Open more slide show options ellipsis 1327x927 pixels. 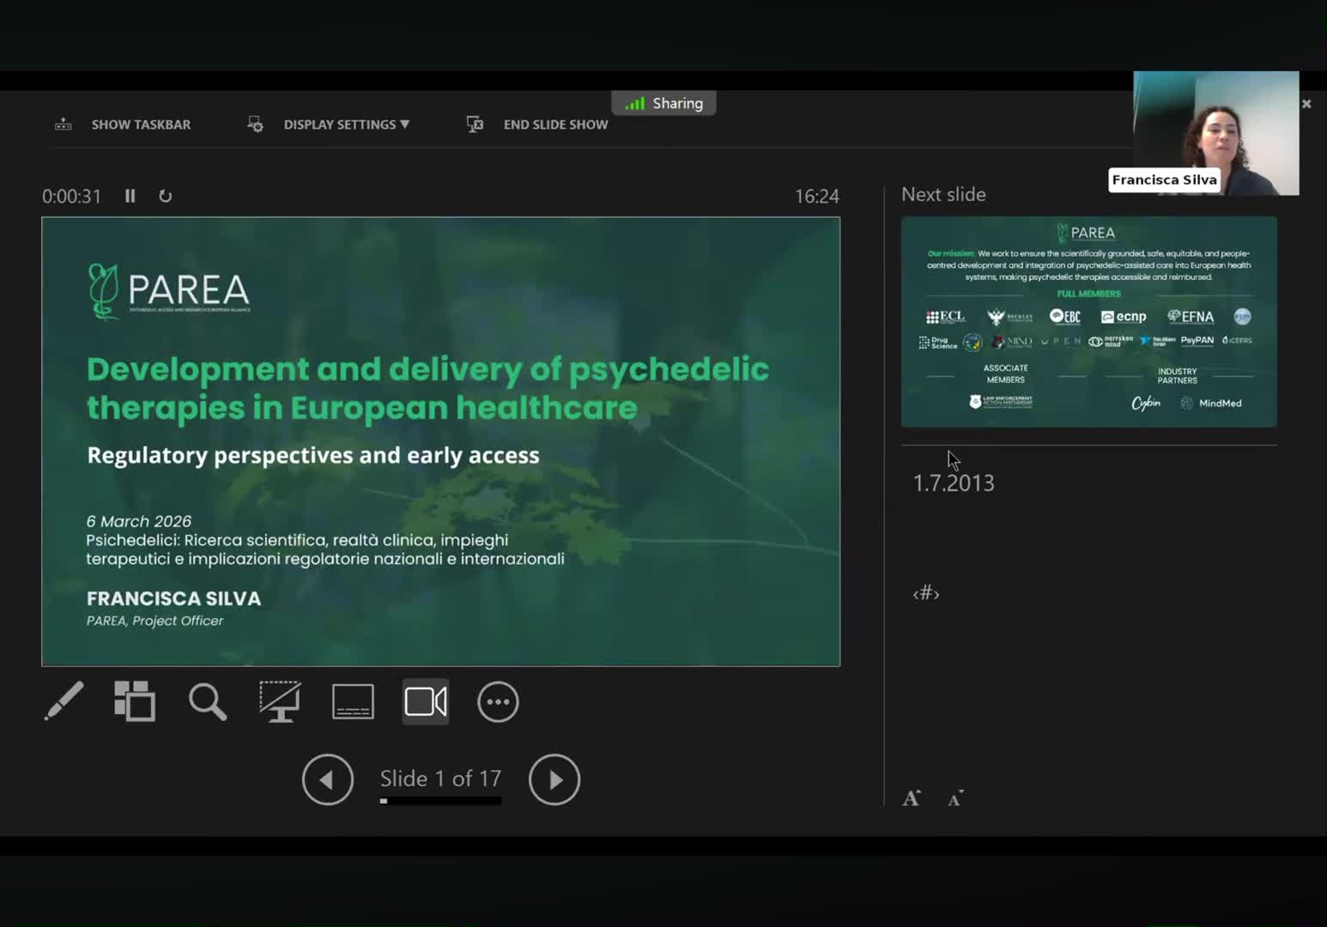click(x=498, y=701)
